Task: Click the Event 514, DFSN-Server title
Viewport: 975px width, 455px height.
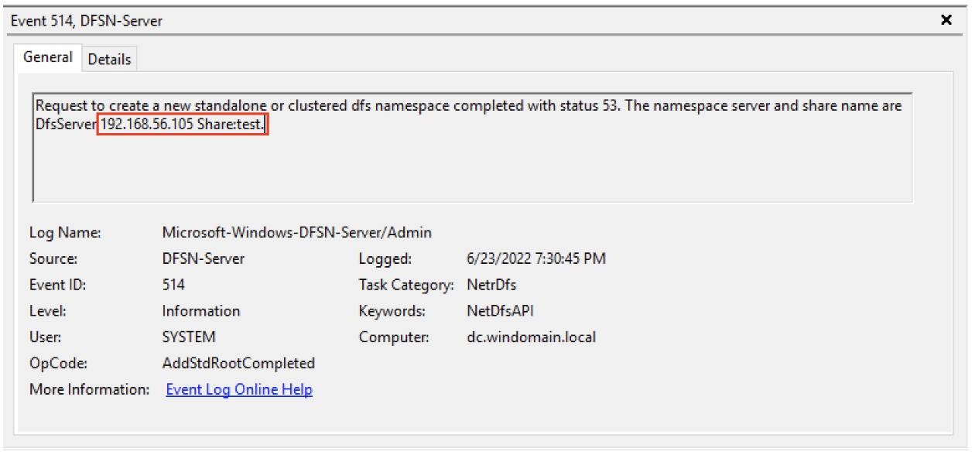Action: 87,21
